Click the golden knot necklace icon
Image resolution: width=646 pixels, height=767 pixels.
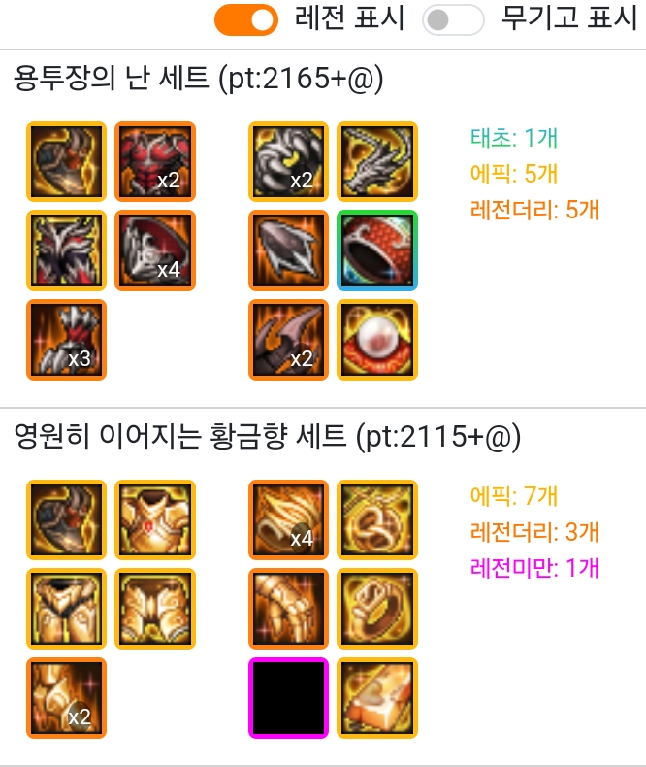[x=377, y=519]
